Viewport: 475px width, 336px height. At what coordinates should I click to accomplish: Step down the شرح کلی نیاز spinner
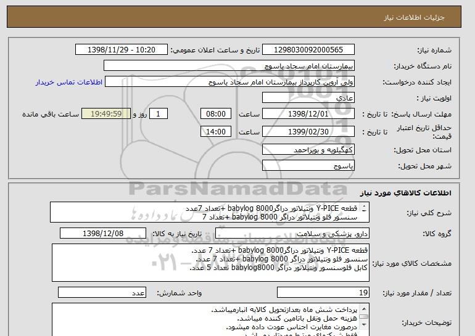tap(364, 210)
